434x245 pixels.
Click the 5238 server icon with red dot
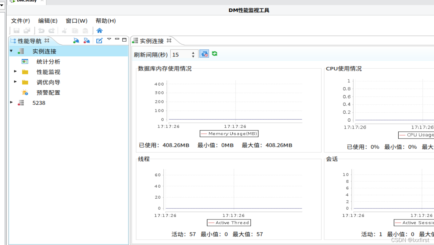[x=21, y=103]
